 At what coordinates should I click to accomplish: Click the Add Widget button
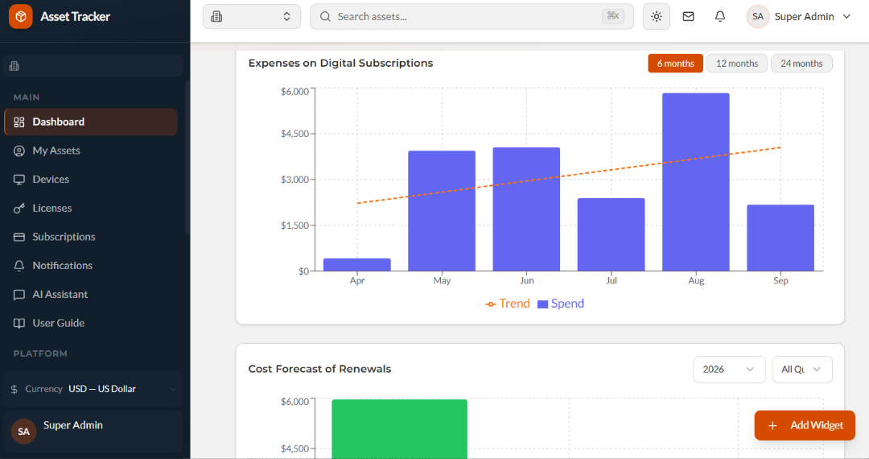[x=805, y=425]
